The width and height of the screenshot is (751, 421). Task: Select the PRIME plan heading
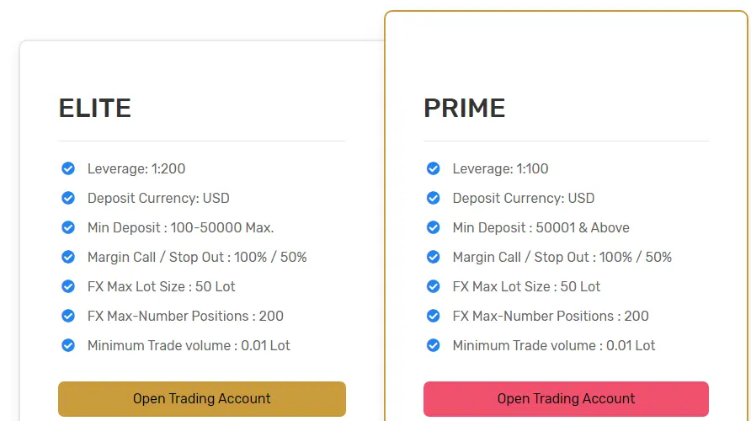[x=464, y=108]
